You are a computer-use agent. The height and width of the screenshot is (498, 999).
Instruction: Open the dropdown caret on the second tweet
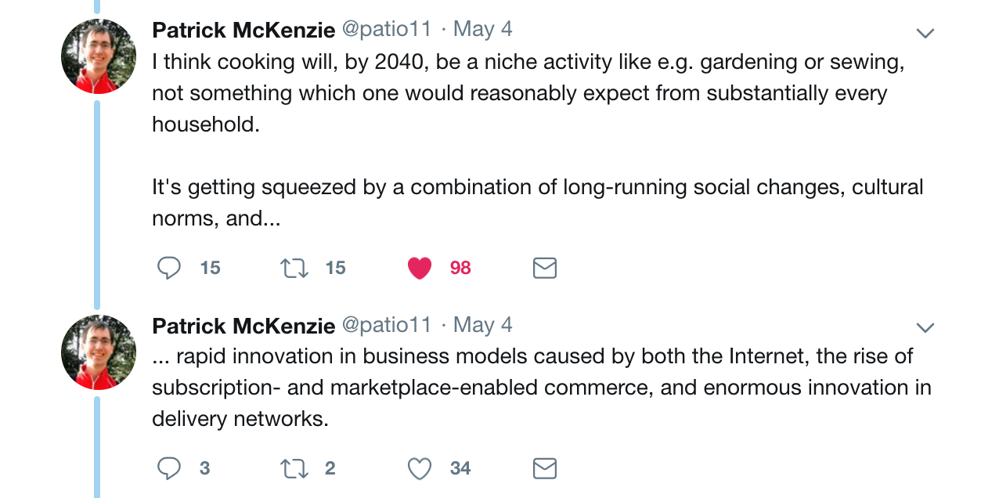(925, 327)
